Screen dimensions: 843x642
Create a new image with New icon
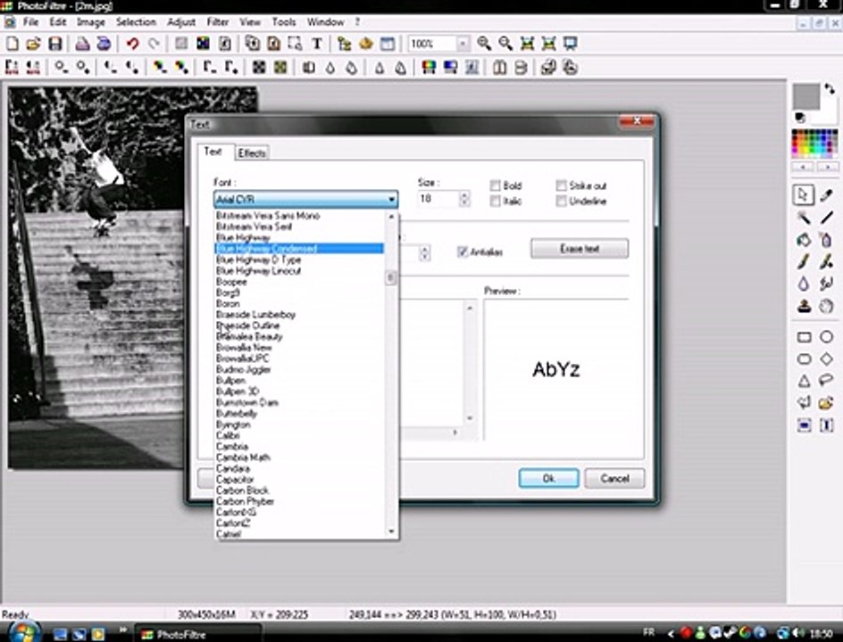pyautogui.click(x=13, y=44)
